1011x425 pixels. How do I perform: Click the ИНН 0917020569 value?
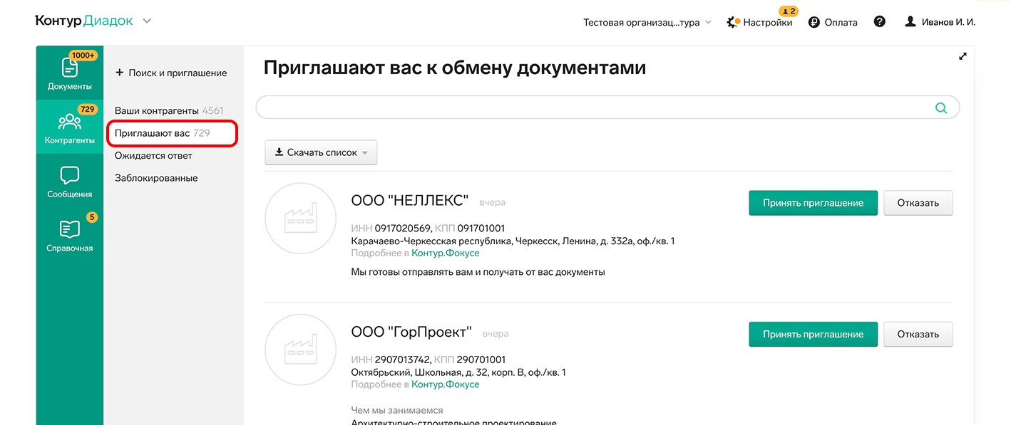pyautogui.click(x=403, y=229)
